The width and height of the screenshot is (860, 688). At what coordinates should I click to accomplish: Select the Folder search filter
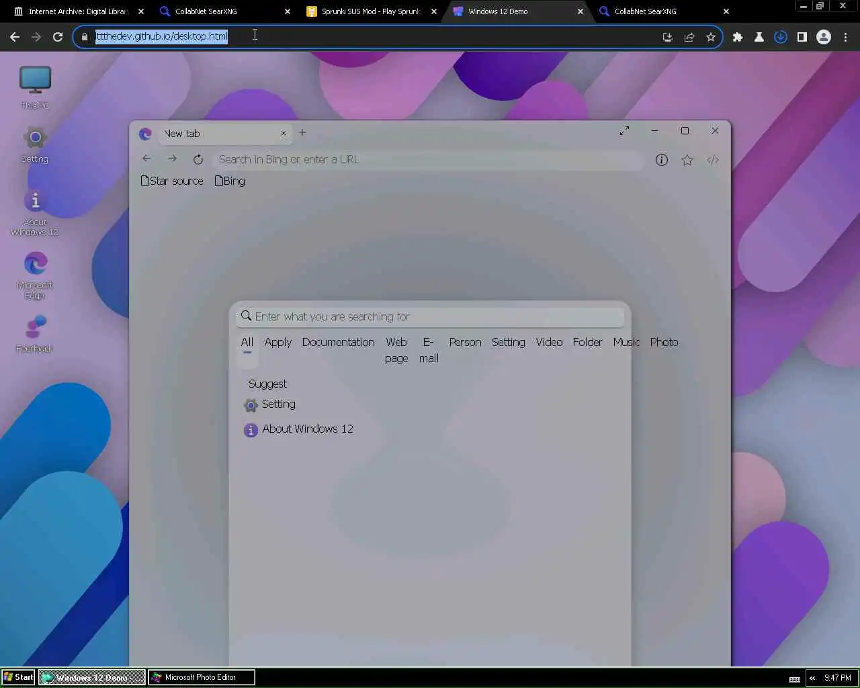click(587, 342)
